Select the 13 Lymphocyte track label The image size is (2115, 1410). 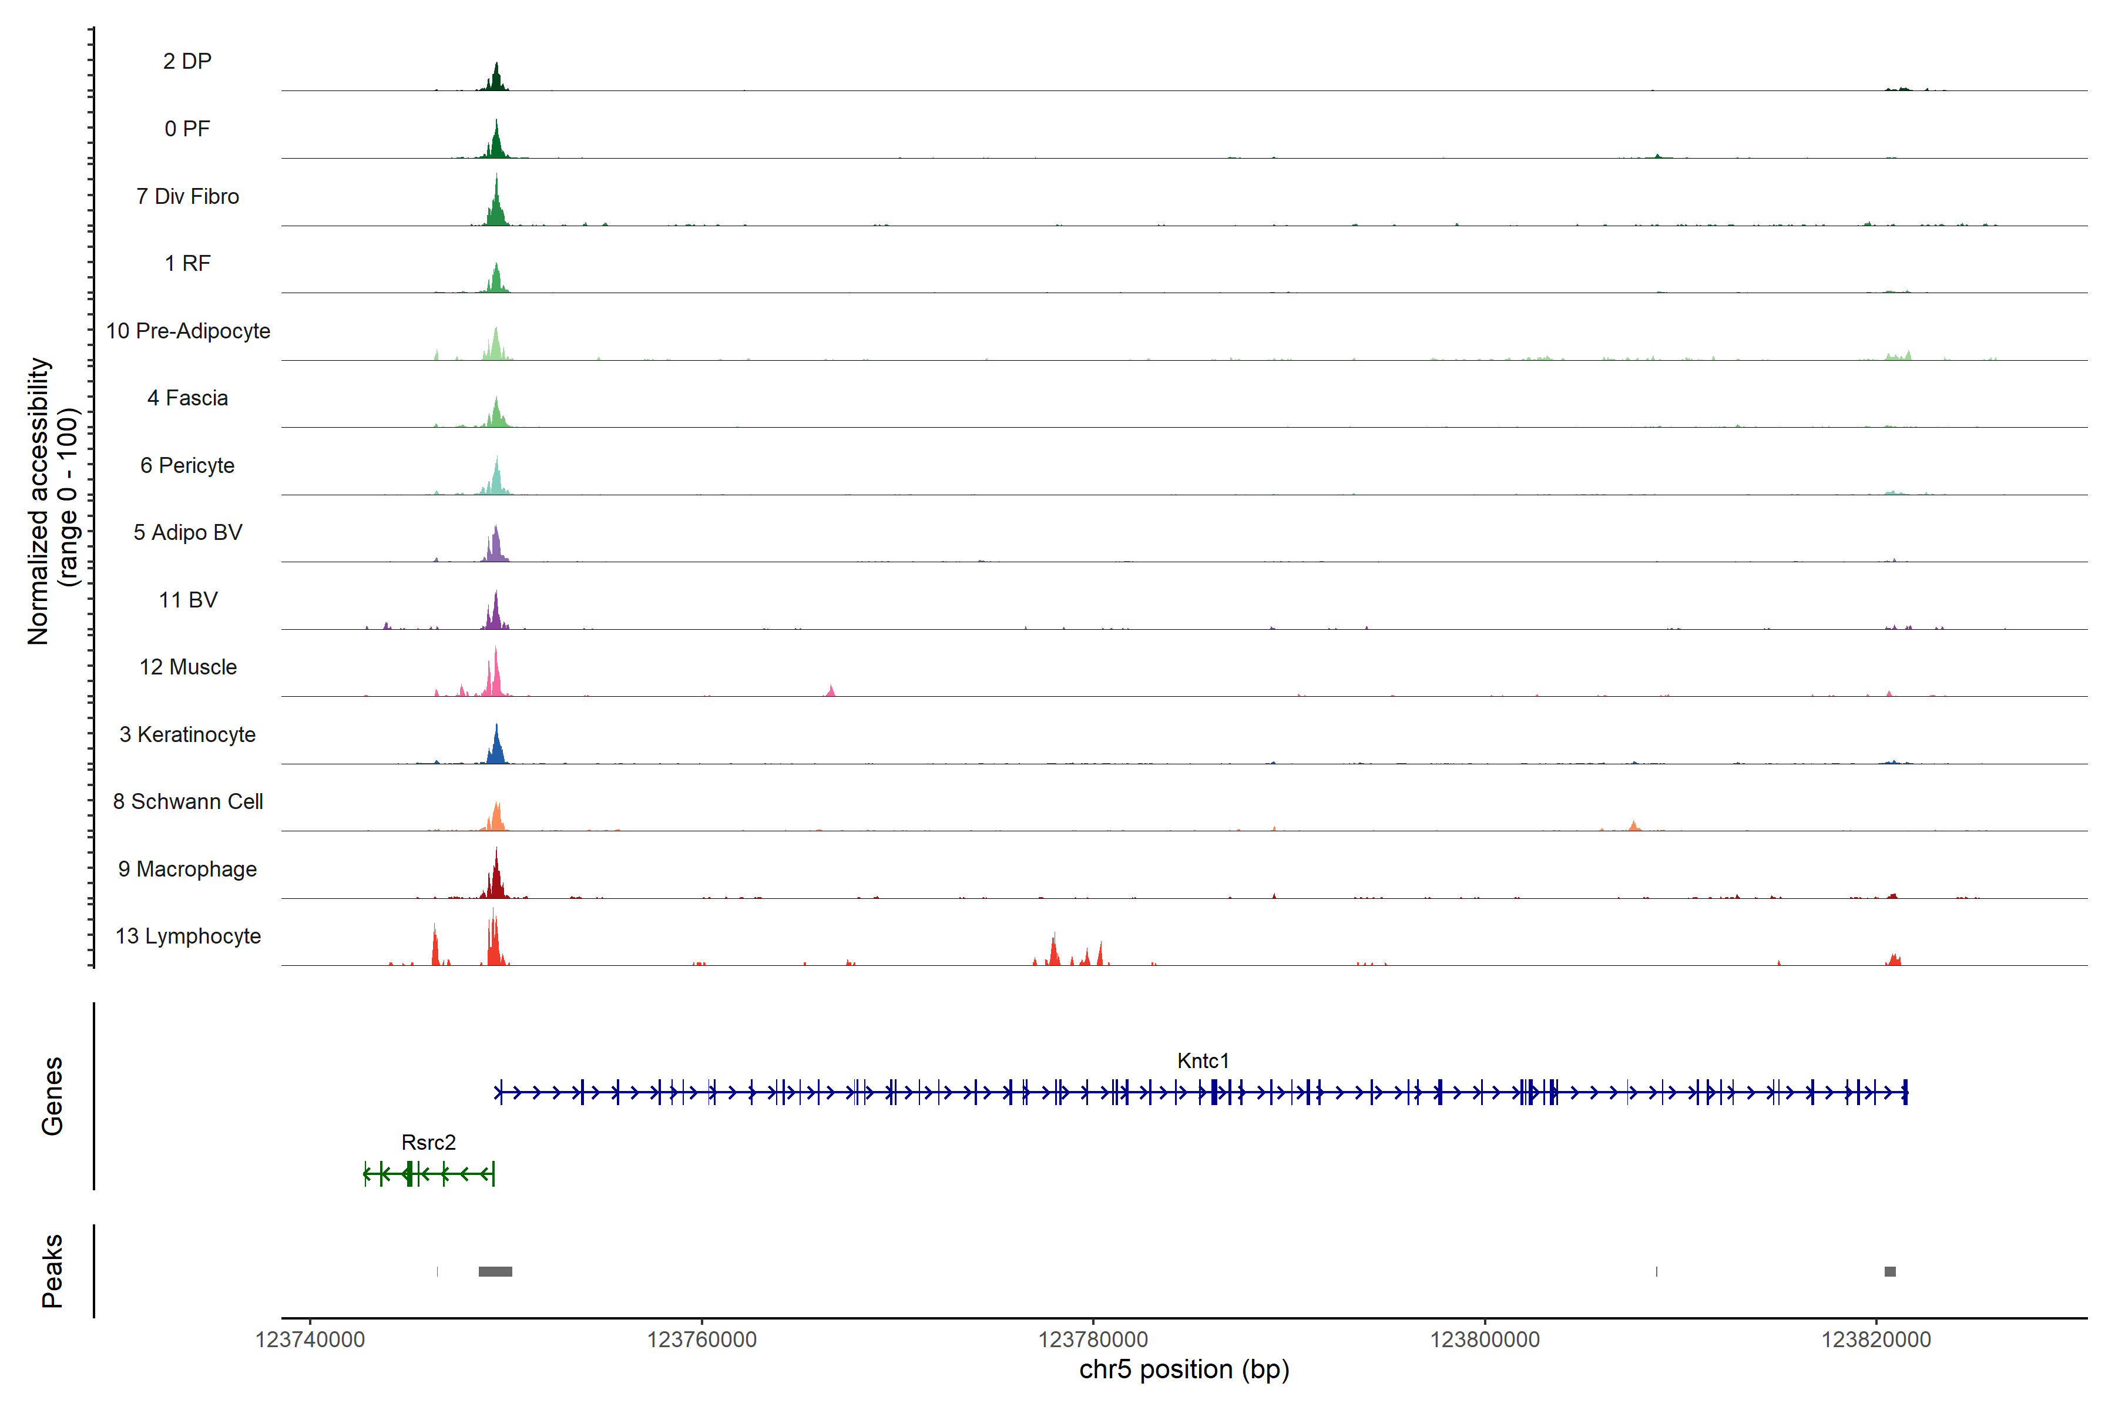(x=188, y=936)
